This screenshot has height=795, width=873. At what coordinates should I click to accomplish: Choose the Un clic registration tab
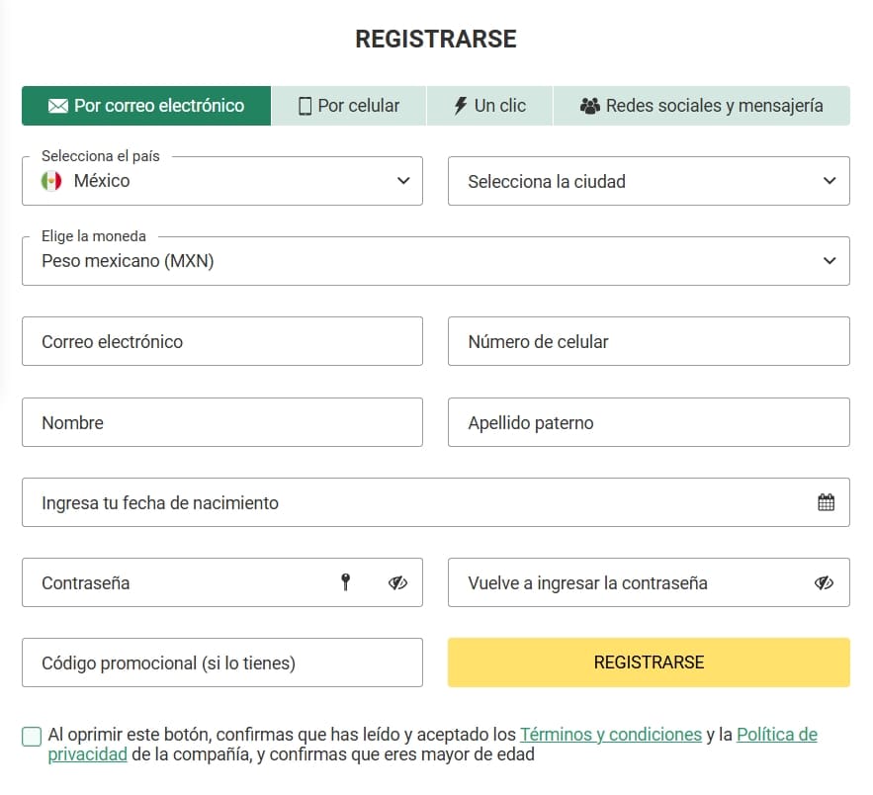tap(489, 106)
